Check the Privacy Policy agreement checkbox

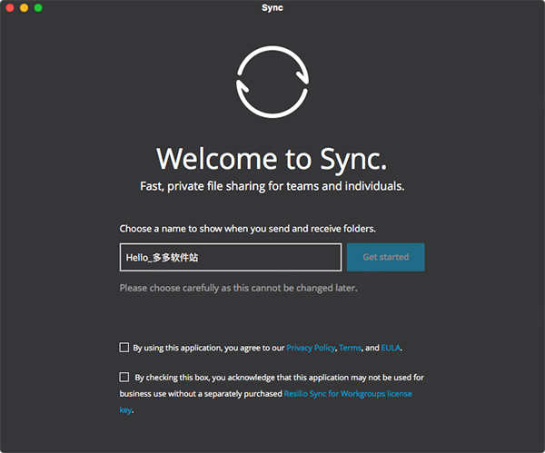coord(124,348)
